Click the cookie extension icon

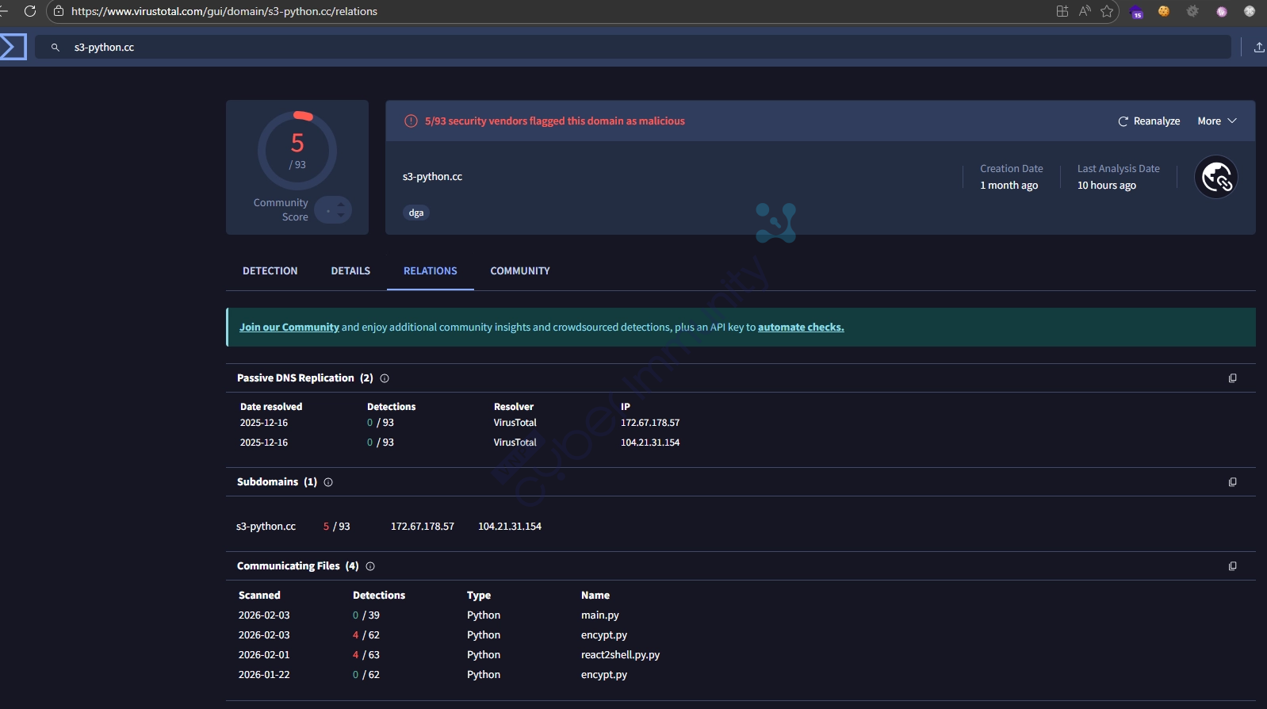click(x=1164, y=11)
